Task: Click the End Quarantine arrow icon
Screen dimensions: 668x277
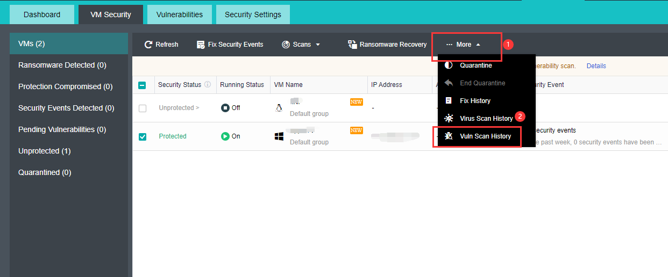Action: pyautogui.click(x=449, y=83)
